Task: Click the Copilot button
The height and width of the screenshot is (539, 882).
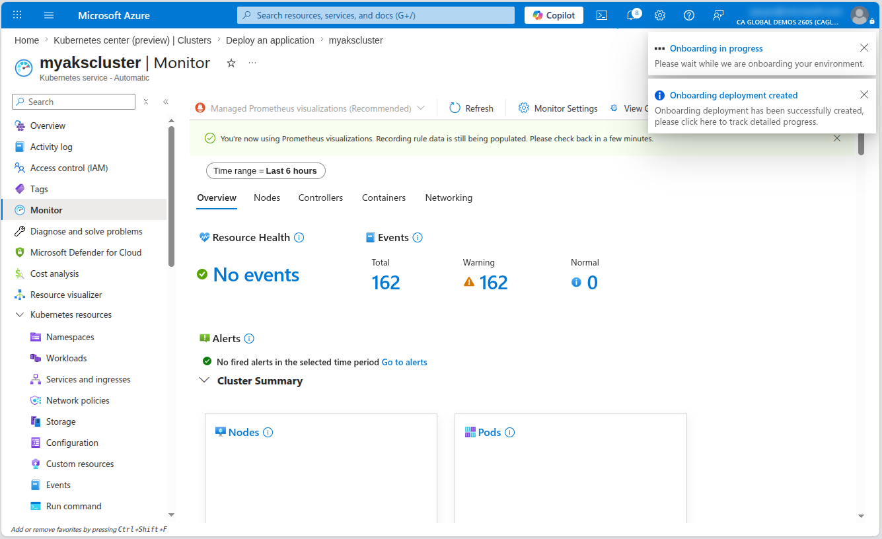Action: (x=554, y=15)
